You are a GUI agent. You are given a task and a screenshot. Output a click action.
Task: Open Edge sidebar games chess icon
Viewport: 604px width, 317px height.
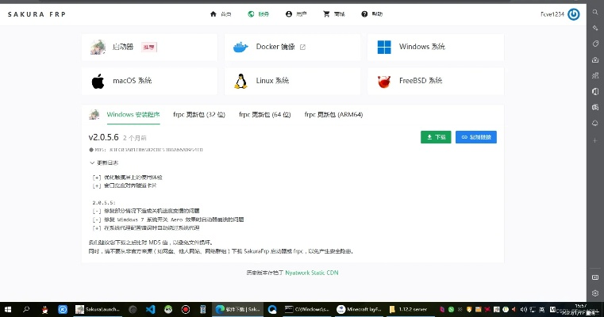point(595,75)
